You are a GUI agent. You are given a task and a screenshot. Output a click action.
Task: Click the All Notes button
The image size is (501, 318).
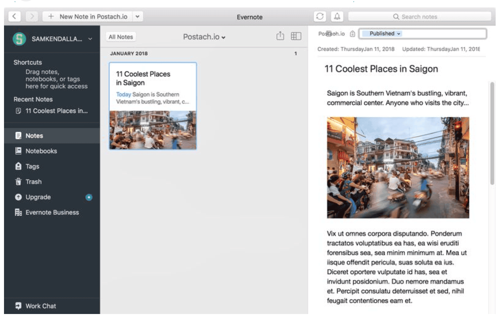tap(121, 37)
